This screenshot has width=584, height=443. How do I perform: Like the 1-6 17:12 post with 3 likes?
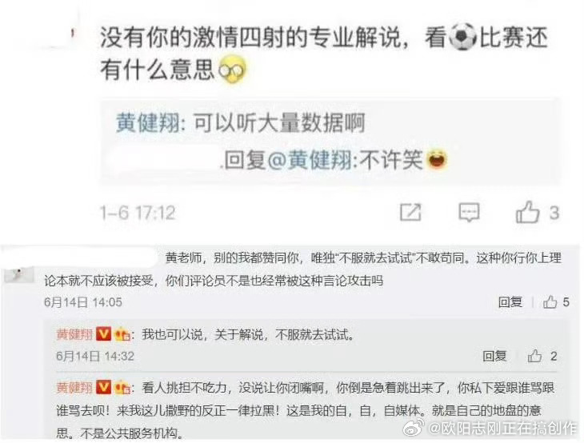[527, 212]
